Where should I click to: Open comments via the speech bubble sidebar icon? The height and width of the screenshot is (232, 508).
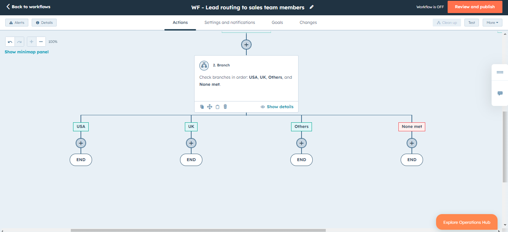tap(500, 93)
